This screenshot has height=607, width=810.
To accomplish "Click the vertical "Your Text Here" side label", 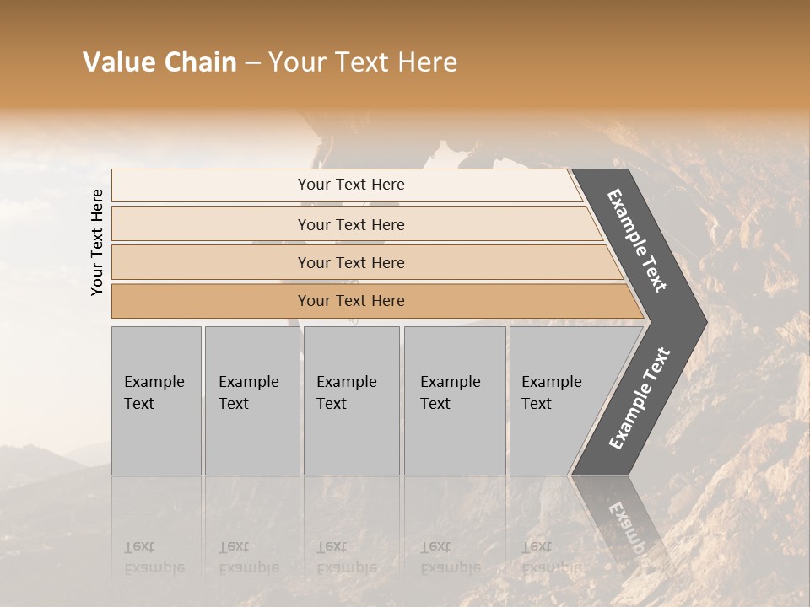I will [x=97, y=242].
